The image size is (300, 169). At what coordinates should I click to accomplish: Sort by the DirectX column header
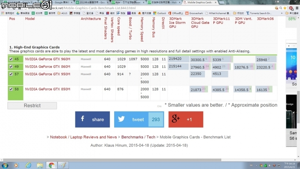(163, 23)
